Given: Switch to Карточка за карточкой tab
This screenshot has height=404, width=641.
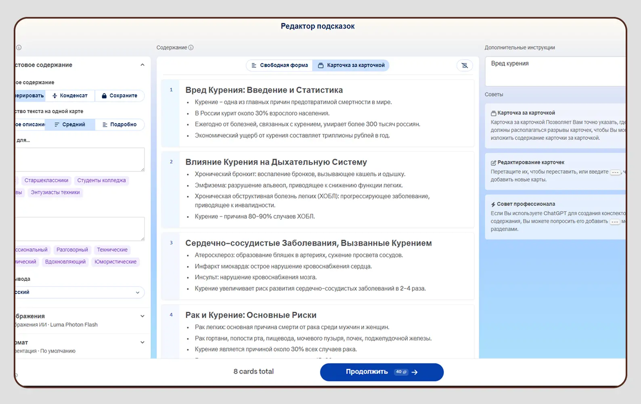Looking at the screenshot, I should [351, 65].
